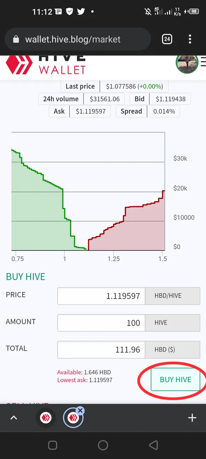Tap Android recent apps button
Screen dimensions: 206x459
point(53,445)
